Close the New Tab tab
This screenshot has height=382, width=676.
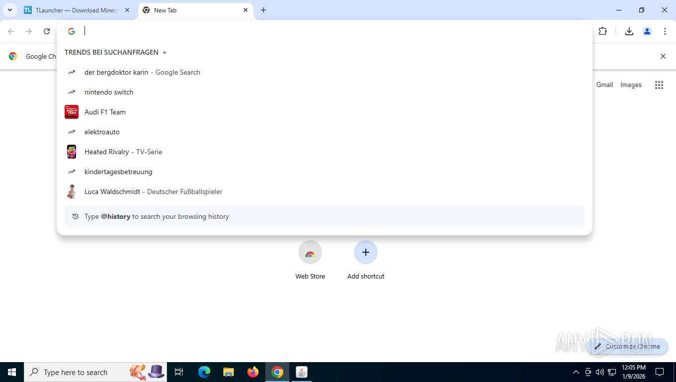pos(246,10)
